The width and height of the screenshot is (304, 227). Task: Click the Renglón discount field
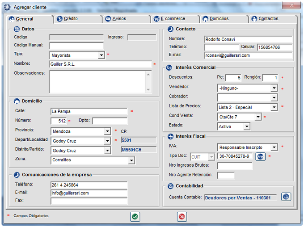[270, 78]
